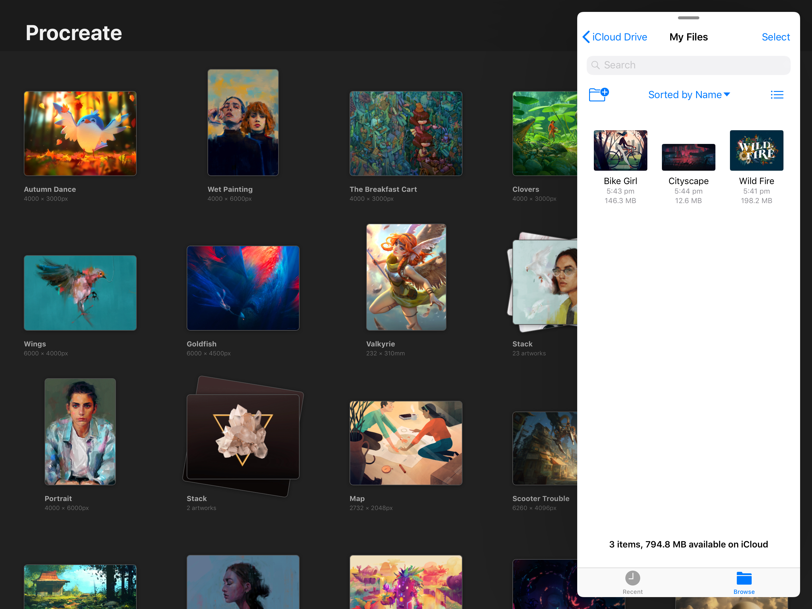Open the Wild Fire file
Viewport: 812px width, 609px height.
click(x=756, y=150)
